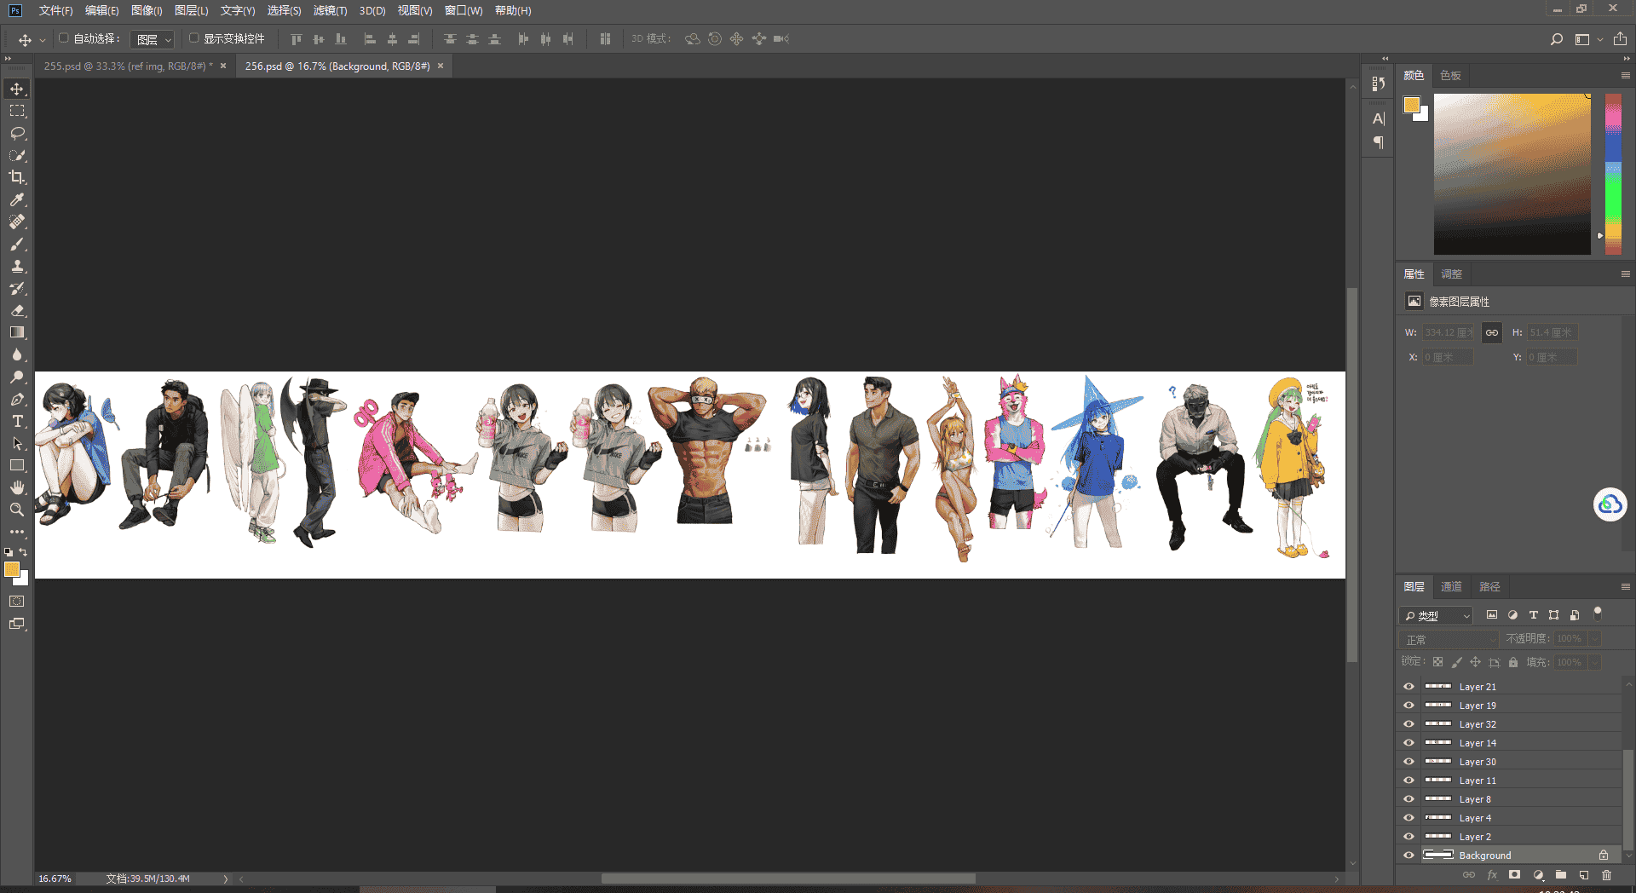This screenshot has width=1636, height=893.
Task: Select the Horizontal Type tool
Action: click(17, 421)
